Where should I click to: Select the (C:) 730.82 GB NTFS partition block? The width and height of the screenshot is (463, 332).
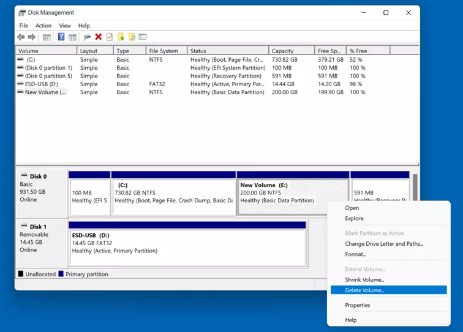pyautogui.click(x=174, y=194)
